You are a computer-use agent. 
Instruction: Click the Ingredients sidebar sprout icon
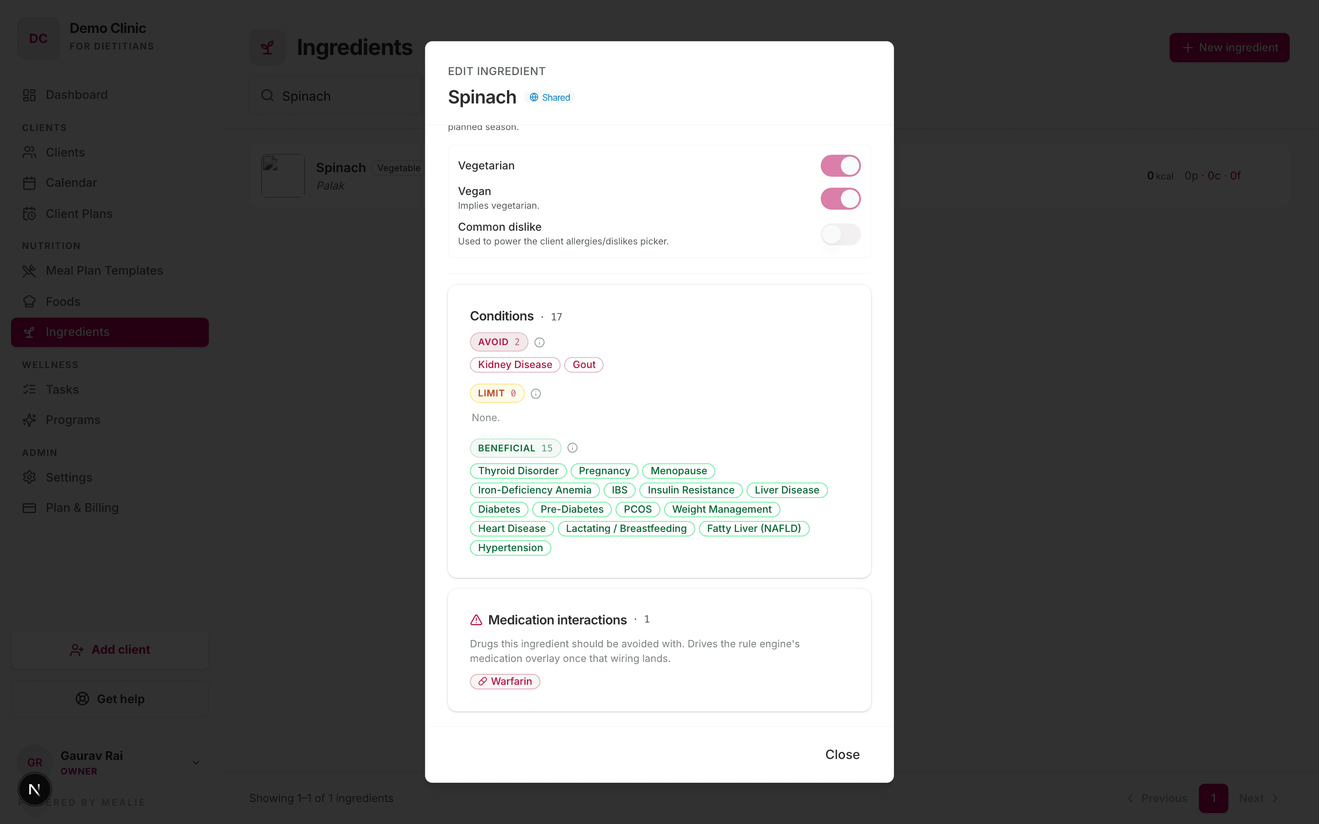pyautogui.click(x=29, y=332)
